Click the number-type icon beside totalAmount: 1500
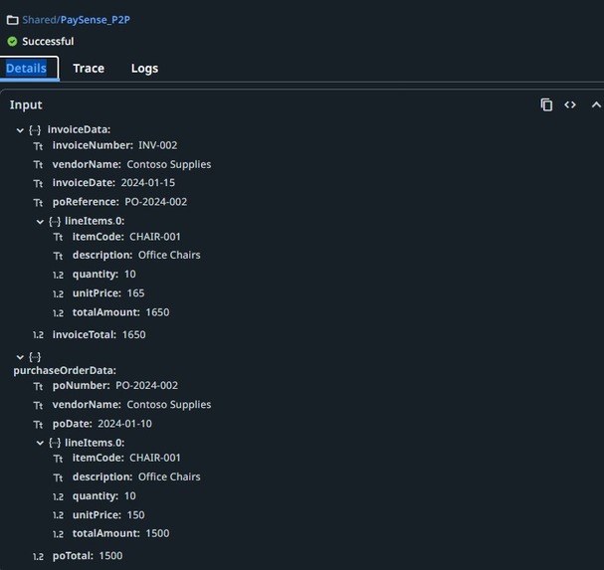This screenshot has width=604, height=570. coord(58,534)
